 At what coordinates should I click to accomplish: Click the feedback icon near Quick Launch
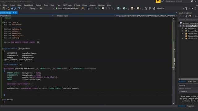click(162, 1)
